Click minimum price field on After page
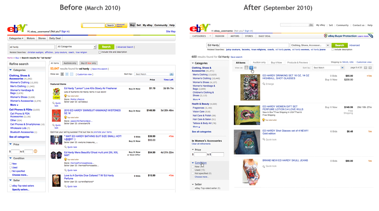The height and width of the screenshot is (211, 379). (x=200, y=154)
